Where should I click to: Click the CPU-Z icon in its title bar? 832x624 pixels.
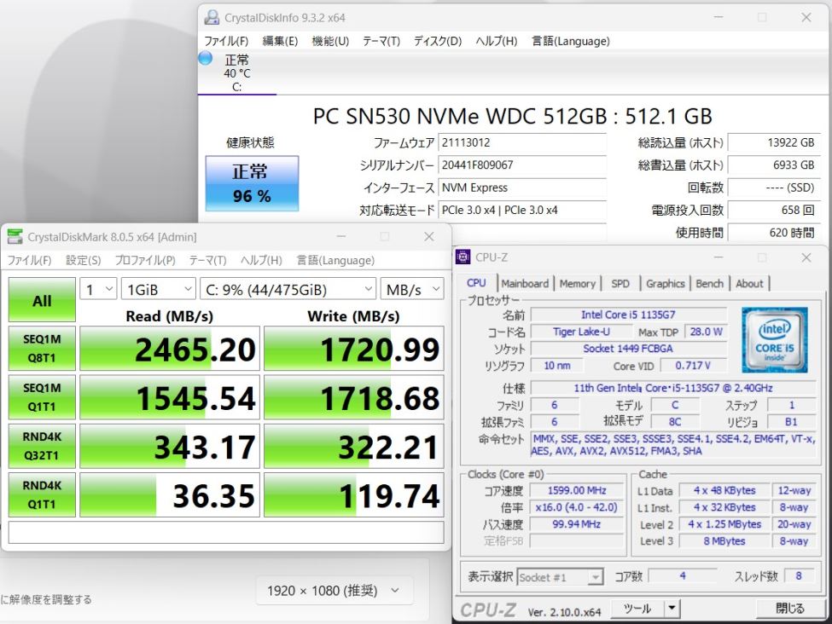[462, 257]
